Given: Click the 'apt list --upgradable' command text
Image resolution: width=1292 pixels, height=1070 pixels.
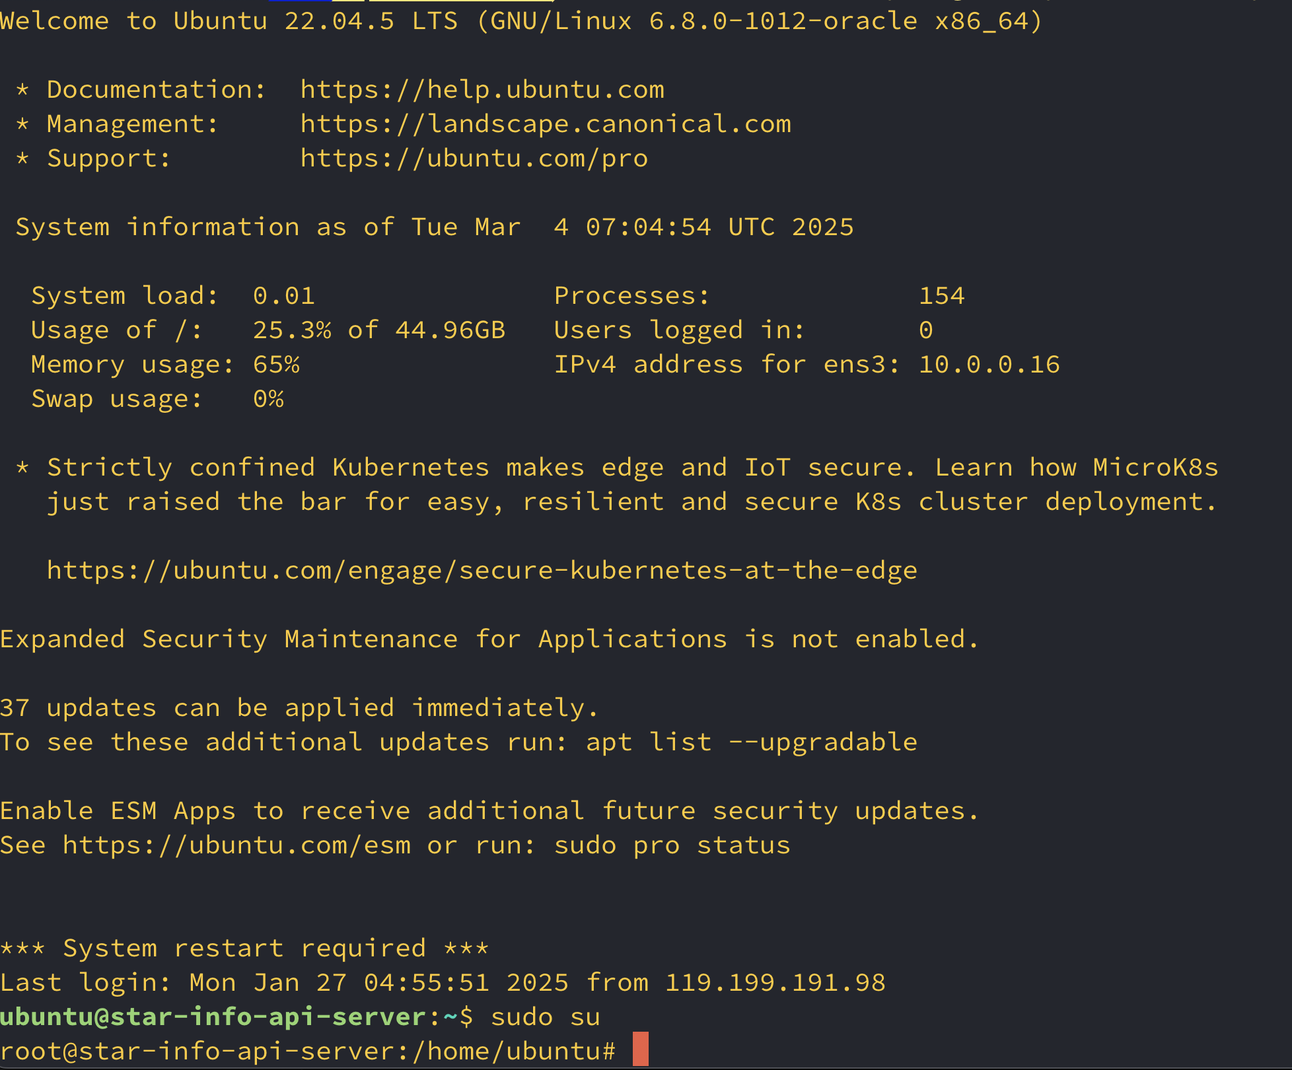Looking at the screenshot, I should (x=751, y=742).
